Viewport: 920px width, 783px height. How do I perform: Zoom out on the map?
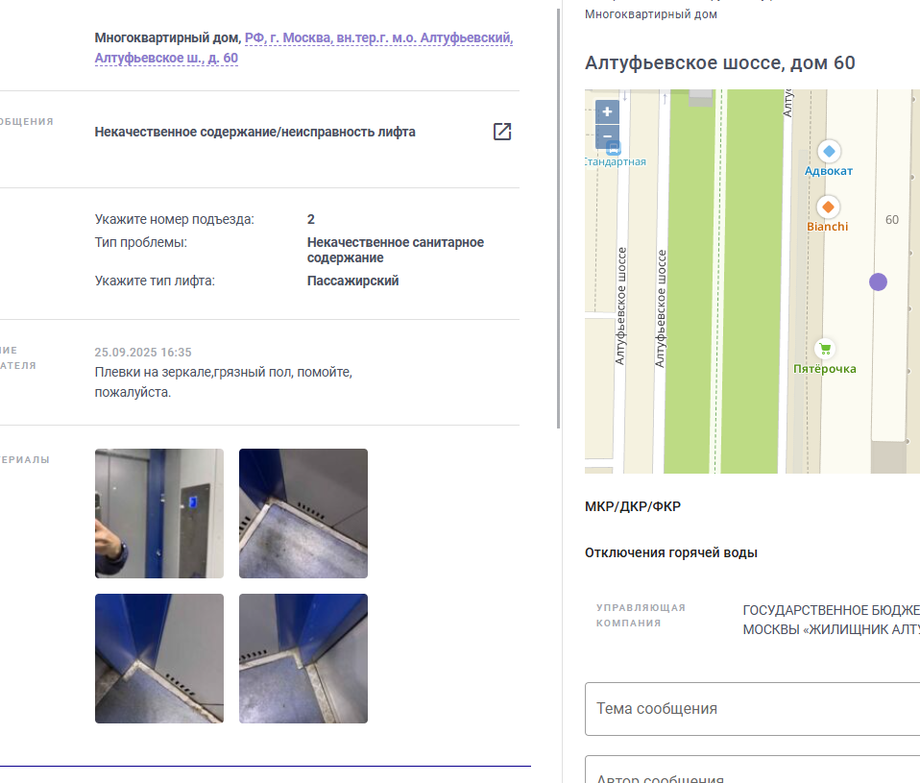(607, 136)
